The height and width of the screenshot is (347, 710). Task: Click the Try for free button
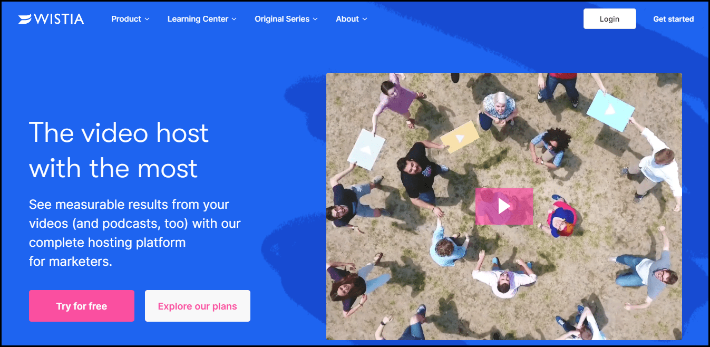82,306
